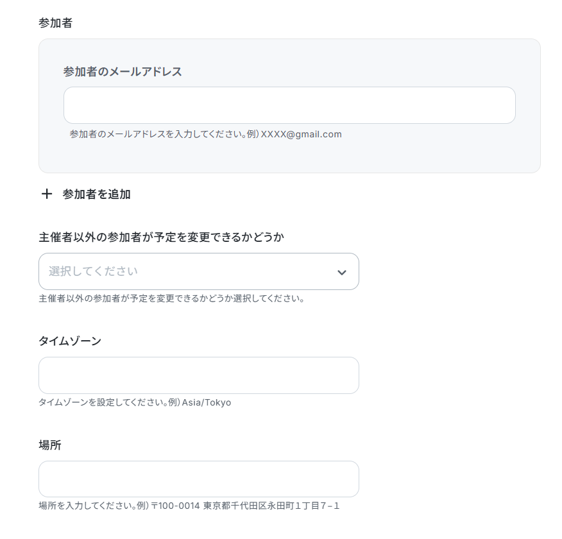Click the タイムゾーンを設定してください hint text

pos(101,402)
